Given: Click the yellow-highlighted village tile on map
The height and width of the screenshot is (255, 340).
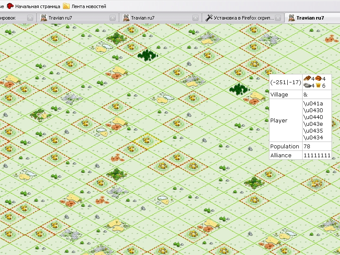Looking at the screenshot, I should click(147, 141).
